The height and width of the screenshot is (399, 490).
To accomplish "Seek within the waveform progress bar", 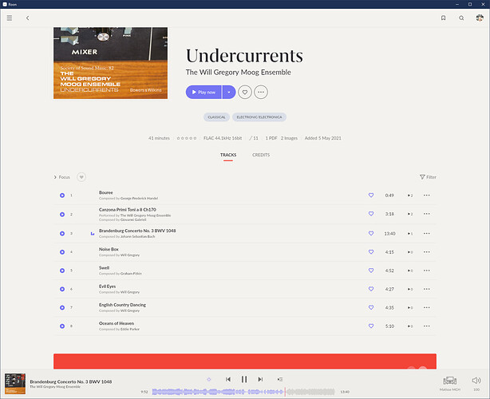I will point(243,392).
